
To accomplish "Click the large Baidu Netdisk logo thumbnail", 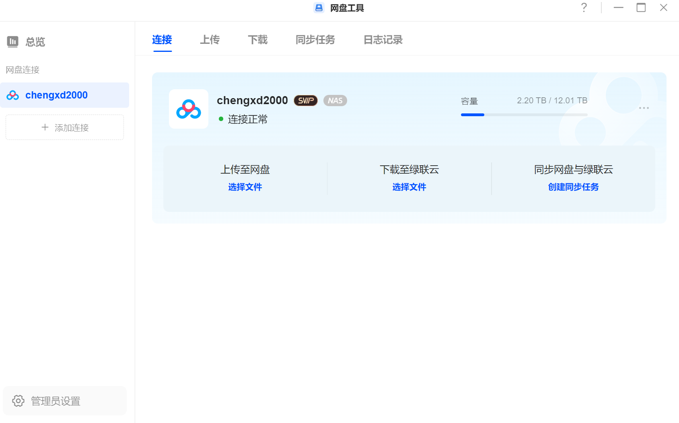I will [x=189, y=109].
